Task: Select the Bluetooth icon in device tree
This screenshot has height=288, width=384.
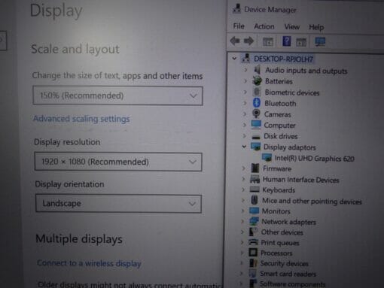Action: (256, 103)
